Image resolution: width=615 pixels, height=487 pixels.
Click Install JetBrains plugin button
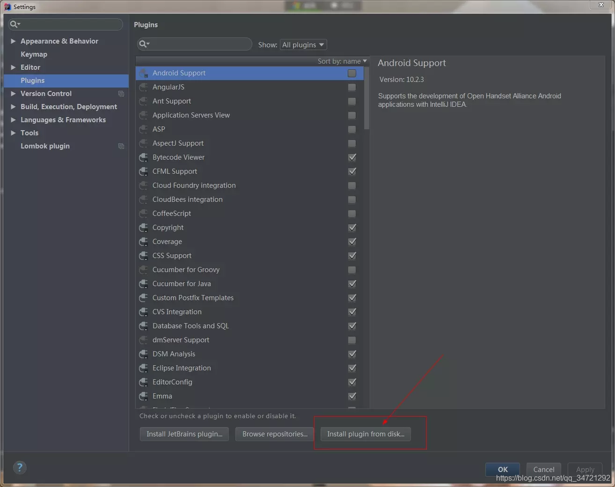(x=184, y=434)
